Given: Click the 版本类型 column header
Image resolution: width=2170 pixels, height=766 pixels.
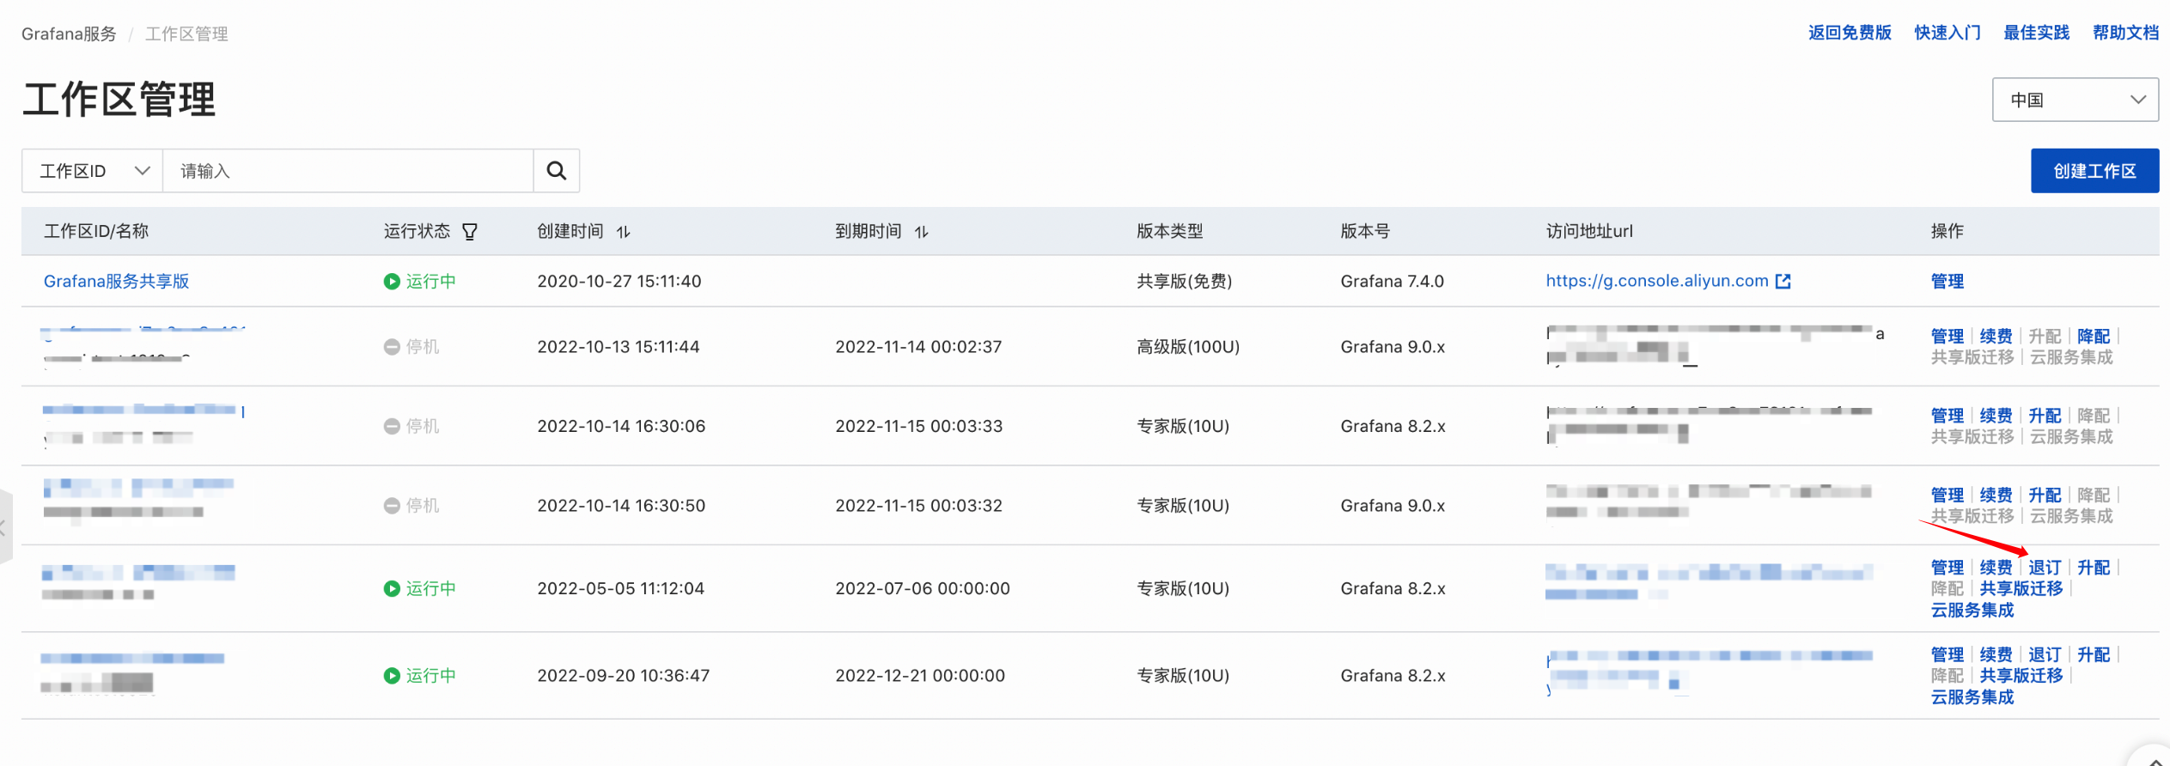Looking at the screenshot, I should click(1170, 231).
